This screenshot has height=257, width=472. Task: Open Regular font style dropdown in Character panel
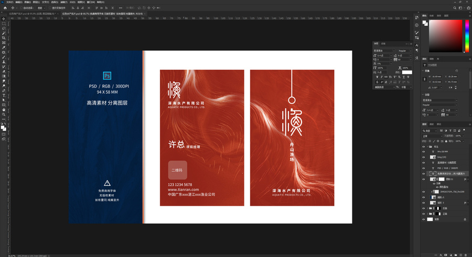pyautogui.click(x=405, y=51)
